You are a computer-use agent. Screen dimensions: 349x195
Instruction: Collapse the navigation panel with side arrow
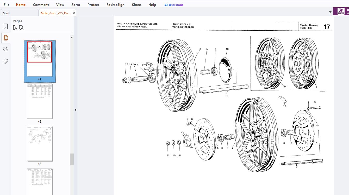(x=76, y=110)
